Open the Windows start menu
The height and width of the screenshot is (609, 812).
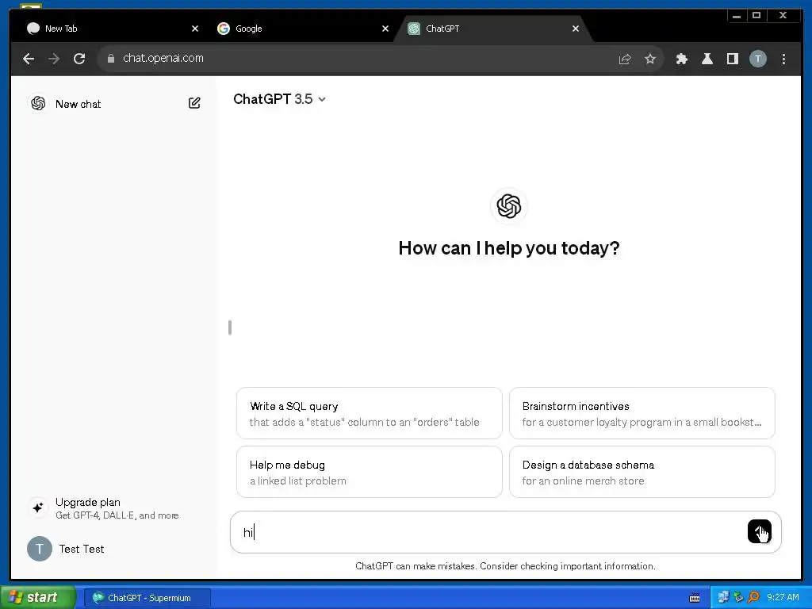37,598
